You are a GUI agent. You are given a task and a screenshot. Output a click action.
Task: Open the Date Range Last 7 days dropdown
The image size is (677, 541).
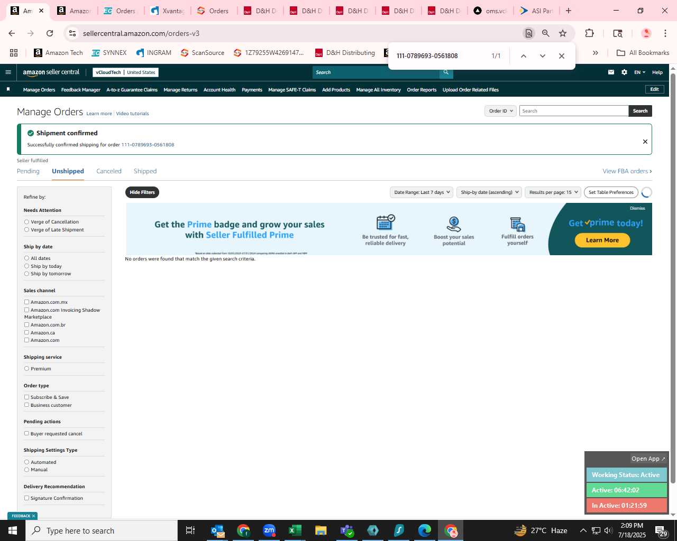point(422,192)
